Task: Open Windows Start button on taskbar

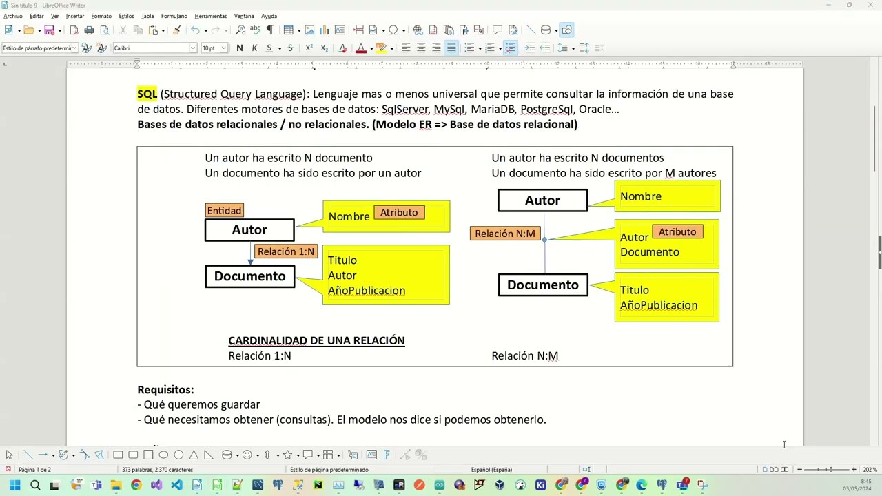Action: pos(14,486)
